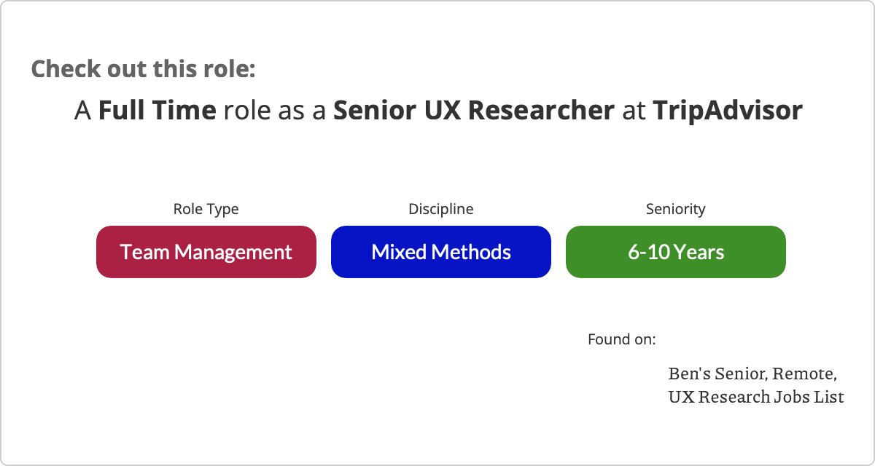Screen dimensions: 875x466
Task: Click the Seniority label
Action: click(x=676, y=209)
